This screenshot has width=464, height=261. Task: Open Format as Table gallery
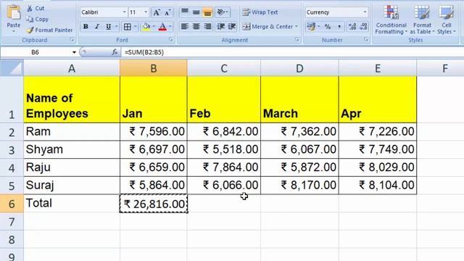(422, 20)
